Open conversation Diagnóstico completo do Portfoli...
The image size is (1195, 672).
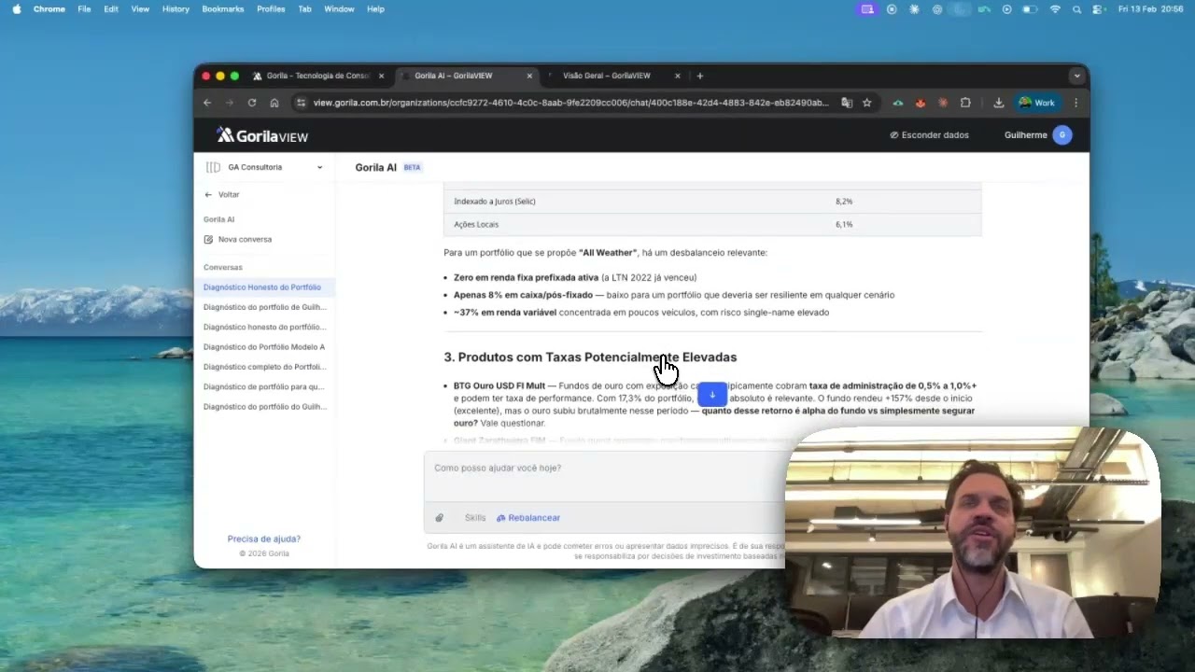pyautogui.click(x=265, y=367)
